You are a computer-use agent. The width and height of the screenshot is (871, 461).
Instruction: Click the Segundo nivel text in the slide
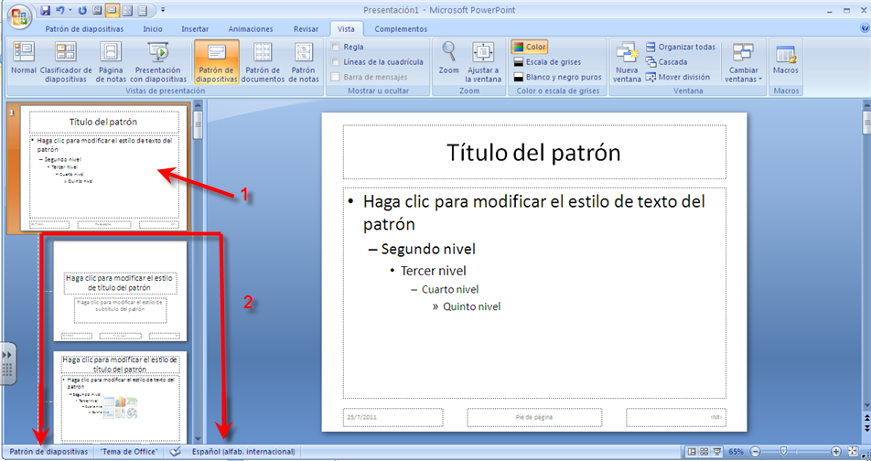point(428,249)
